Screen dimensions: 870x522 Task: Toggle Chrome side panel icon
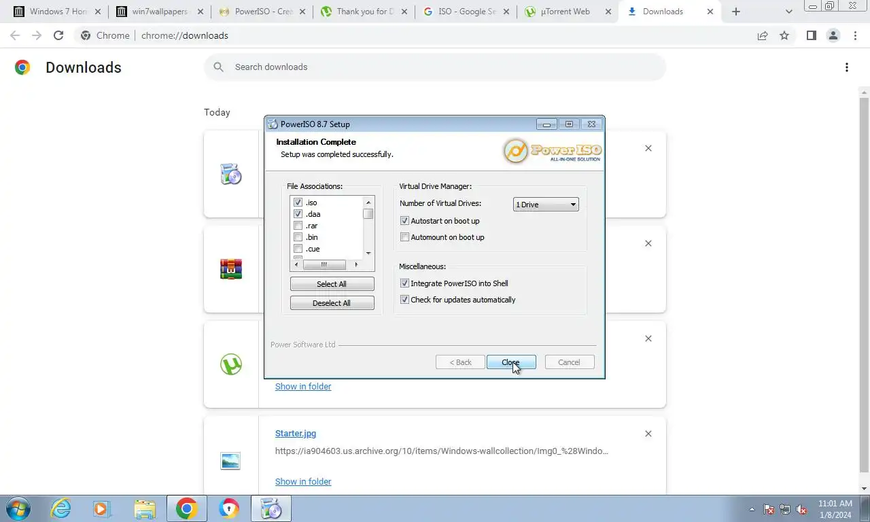(811, 35)
